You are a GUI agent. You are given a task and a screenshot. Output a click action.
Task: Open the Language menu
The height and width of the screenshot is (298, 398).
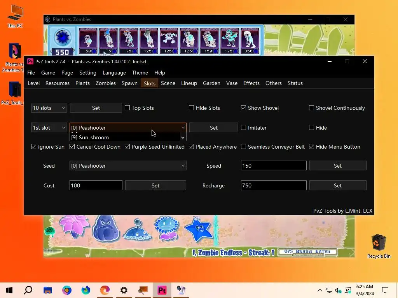[114, 73]
